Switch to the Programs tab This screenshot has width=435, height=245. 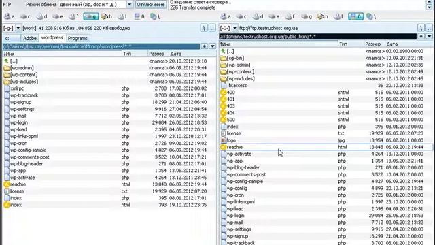click(x=77, y=38)
